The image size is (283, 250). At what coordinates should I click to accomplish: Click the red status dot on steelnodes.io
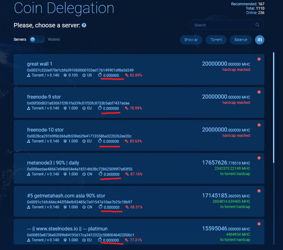259,224
